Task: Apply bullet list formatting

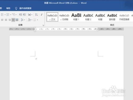Action: [2, 15]
